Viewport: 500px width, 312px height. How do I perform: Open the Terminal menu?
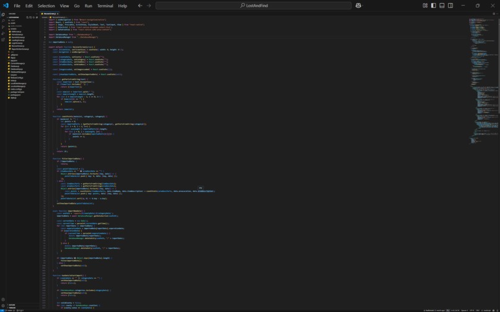pyautogui.click(x=105, y=6)
